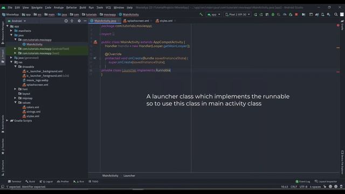Click the MainActivity breadcrumb below editor
Viewport: 345px width, 194px height.
click(110, 176)
